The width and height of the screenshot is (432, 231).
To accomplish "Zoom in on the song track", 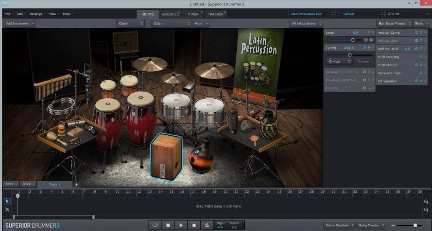I will [x=426, y=202].
